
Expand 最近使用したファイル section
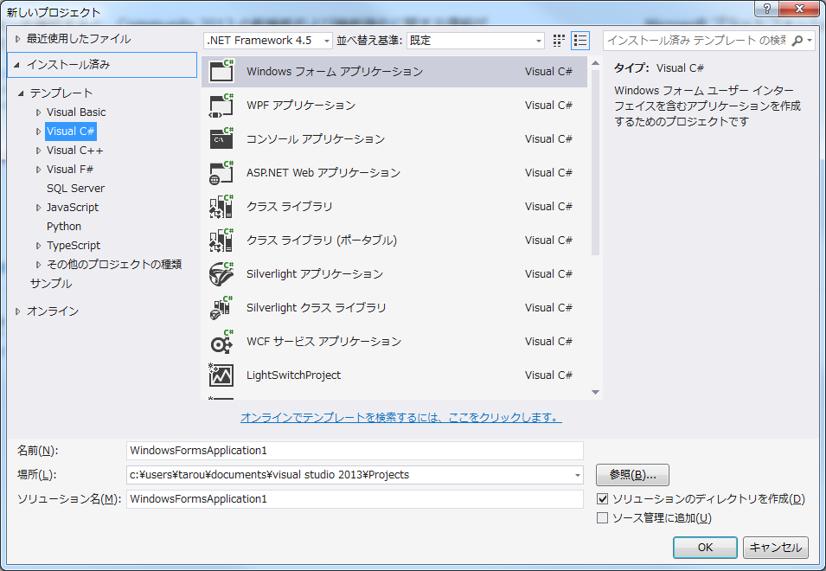point(17,38)
